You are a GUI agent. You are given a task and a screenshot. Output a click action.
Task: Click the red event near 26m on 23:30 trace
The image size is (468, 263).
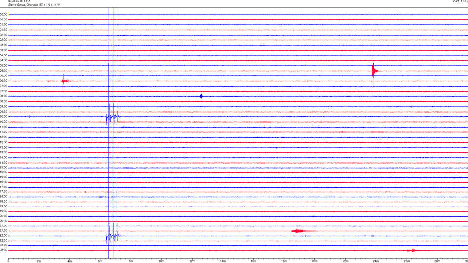pos(413,250)
